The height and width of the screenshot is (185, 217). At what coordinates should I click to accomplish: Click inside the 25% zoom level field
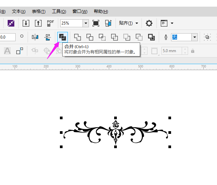pyautogui.click(x=72, y=23)
